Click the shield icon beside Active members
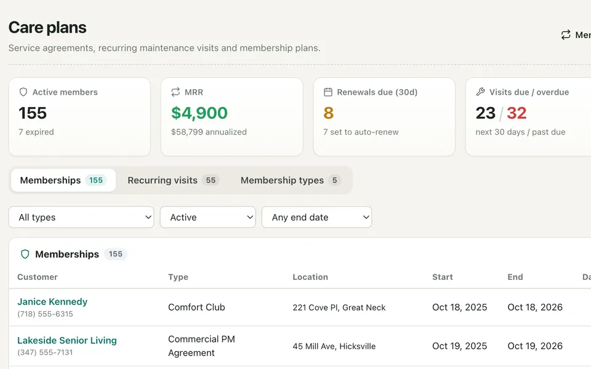 click(x=23, y=92)
